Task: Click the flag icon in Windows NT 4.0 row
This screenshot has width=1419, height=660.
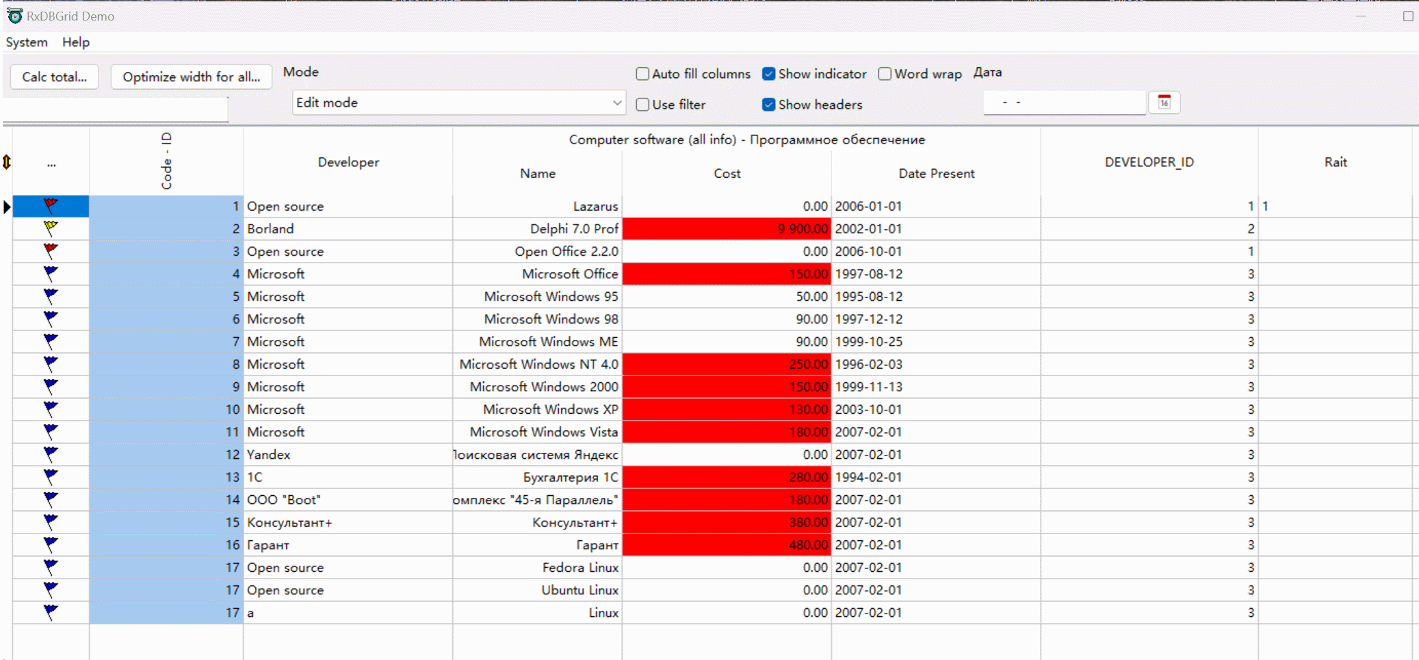Action: click(51, 363)
